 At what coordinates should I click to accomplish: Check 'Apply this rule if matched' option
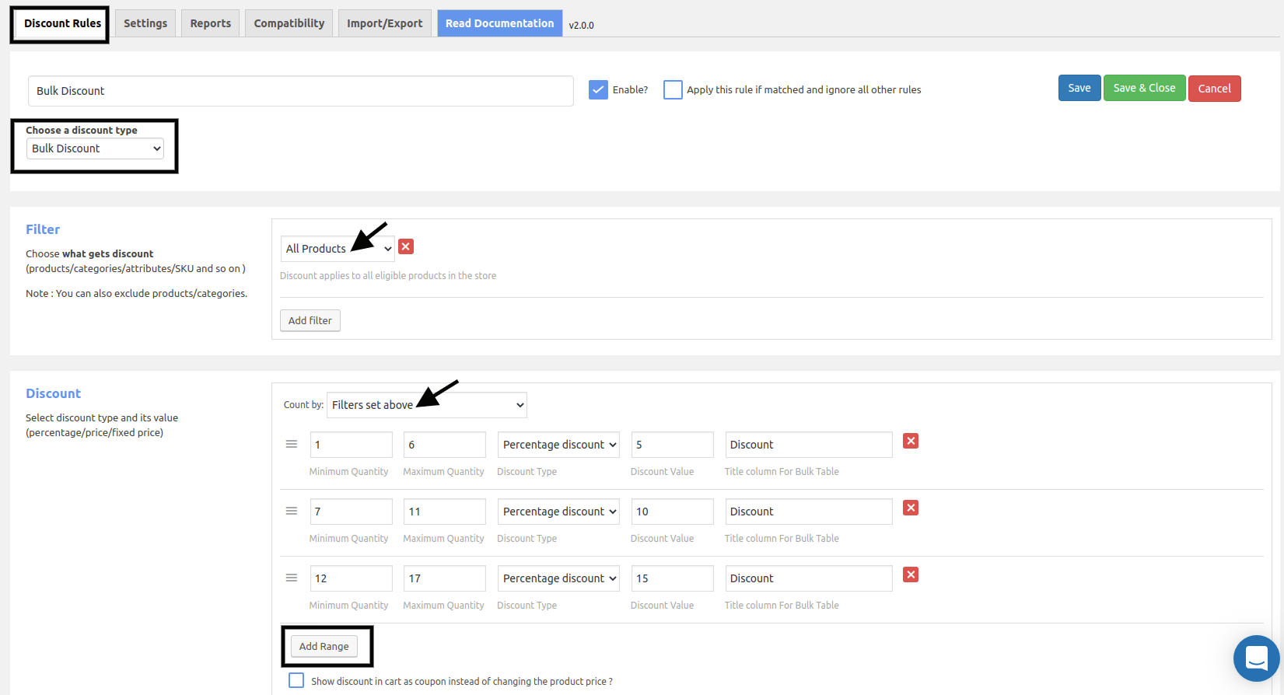pyautogui.click(x=673, y=89)
